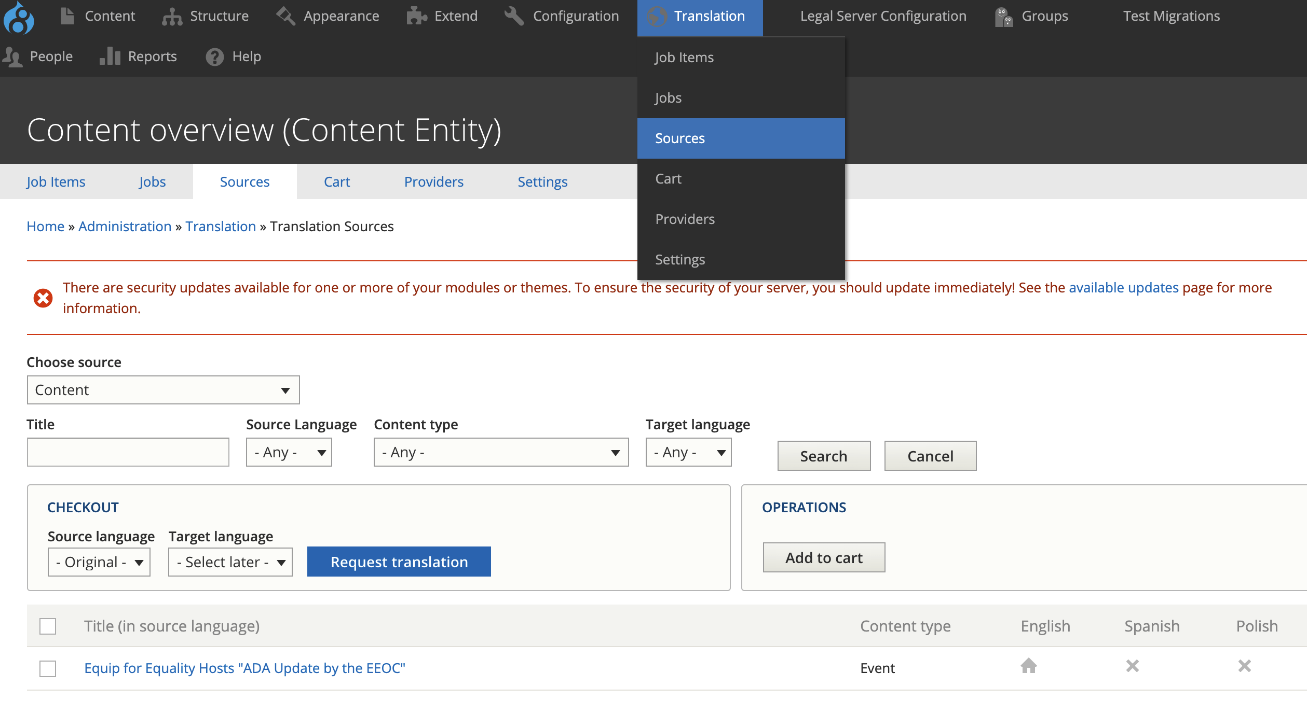Open the Target language filter dropdown
The width and height of the screenshot is (1307, 701).
pyautogui.click(x=688, y=452)
